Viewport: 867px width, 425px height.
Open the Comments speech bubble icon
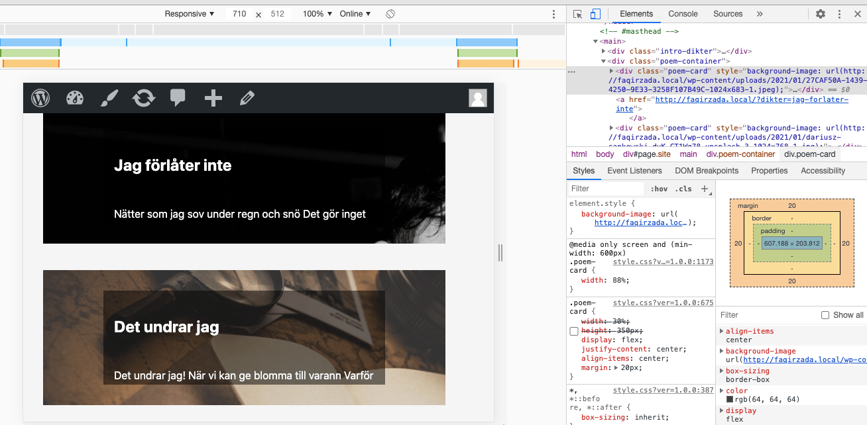pos(178,98)
